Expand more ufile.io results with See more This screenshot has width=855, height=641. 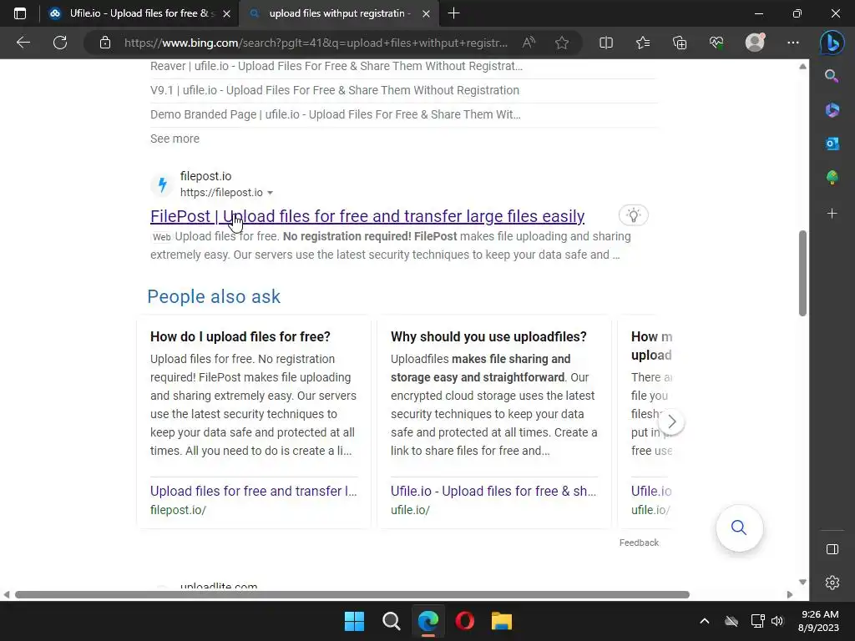click(x=175, y=139)
